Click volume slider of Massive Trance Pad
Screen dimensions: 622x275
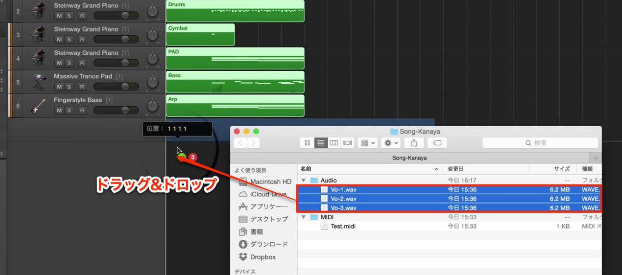(x=116, y=87)
